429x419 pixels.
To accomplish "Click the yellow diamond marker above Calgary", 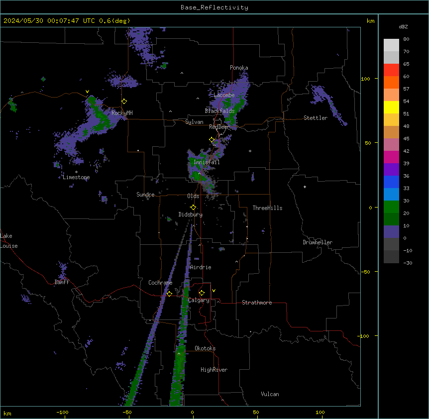I will pyautogui.click(x=202, y=293).
